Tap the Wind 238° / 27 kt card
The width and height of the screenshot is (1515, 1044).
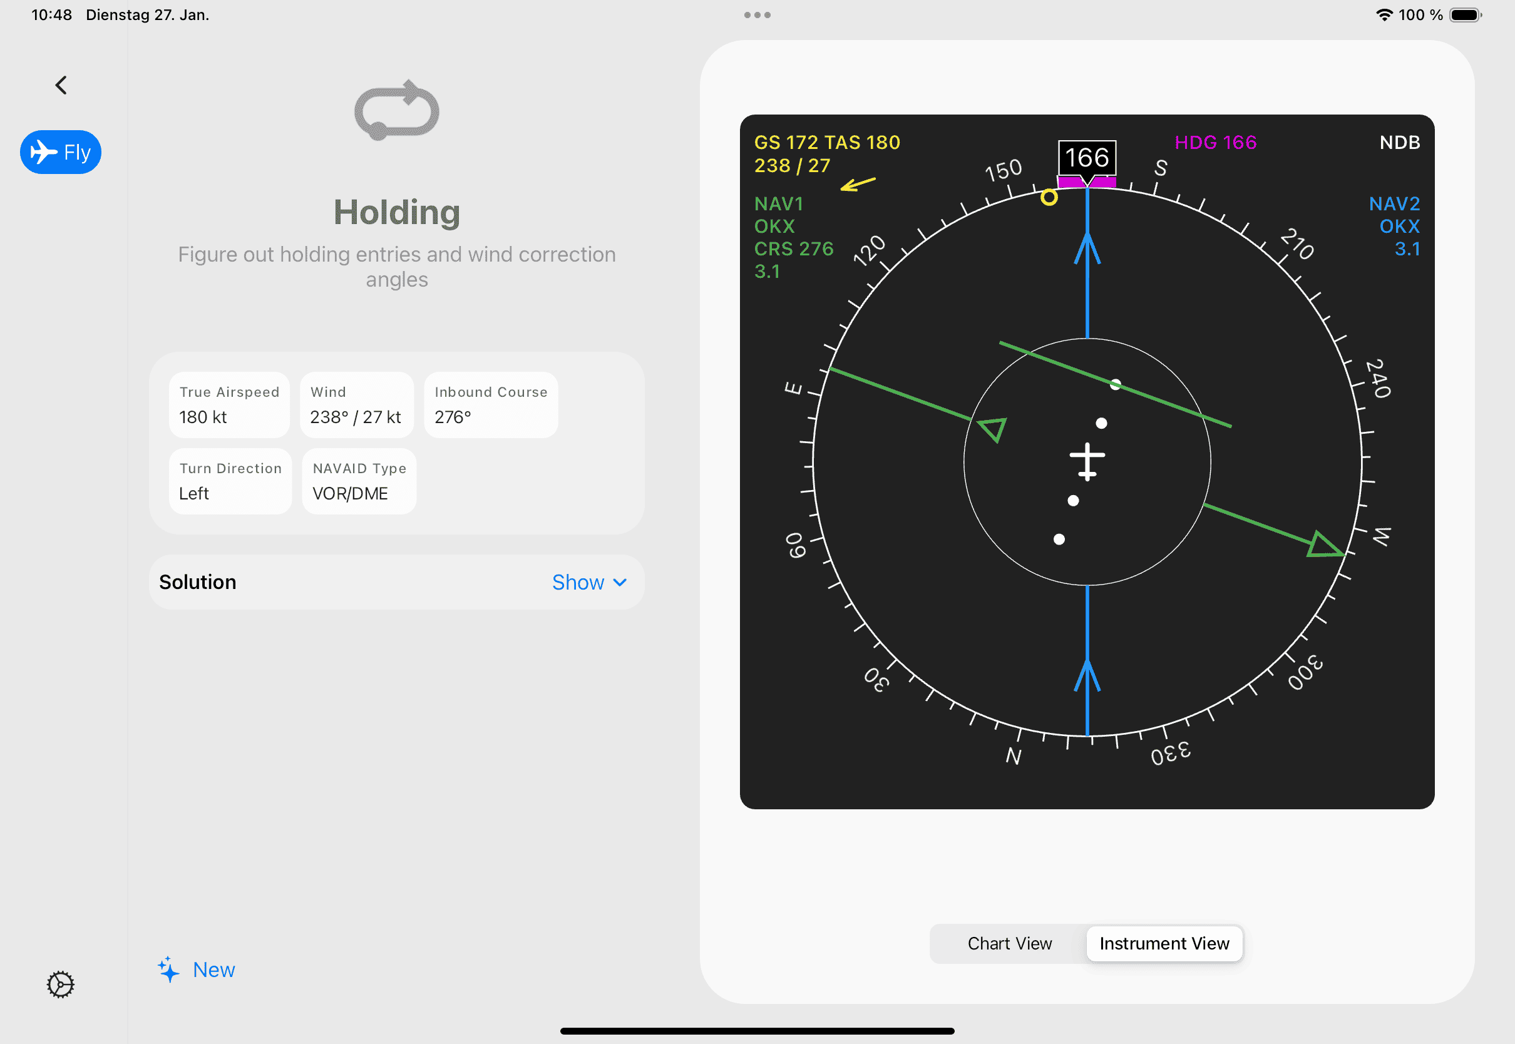(x=356, y=405)
